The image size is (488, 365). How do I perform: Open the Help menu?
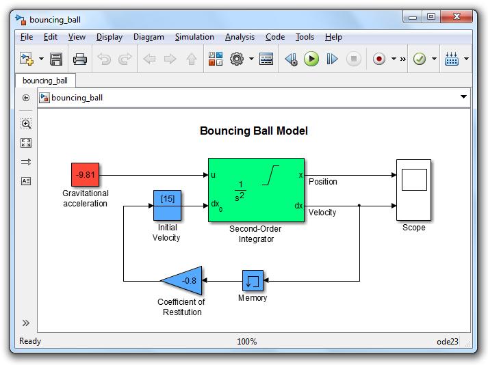(333, 37)
